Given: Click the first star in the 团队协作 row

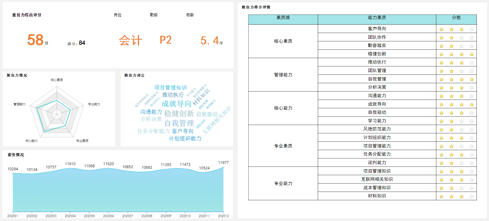Looking at the screenshot, I should tap(441, 38).
